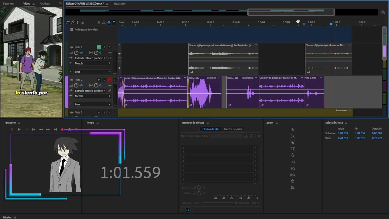Zoom in at the in point
389x219 pixels.
293,162
